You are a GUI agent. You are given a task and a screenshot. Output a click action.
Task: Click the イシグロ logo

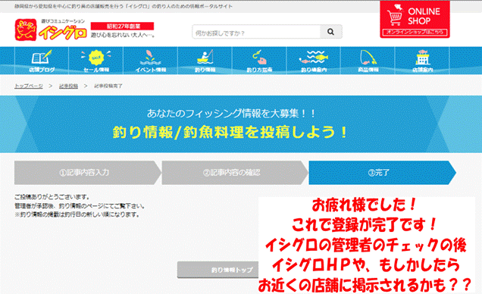[51, 30]
